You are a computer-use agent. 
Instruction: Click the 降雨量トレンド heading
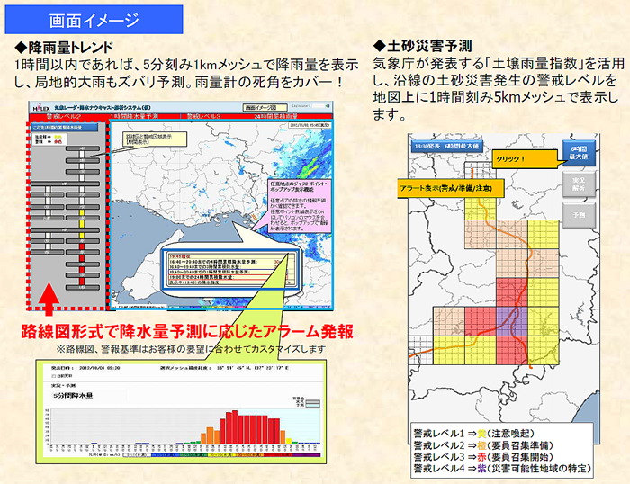(x=64, y=48)
